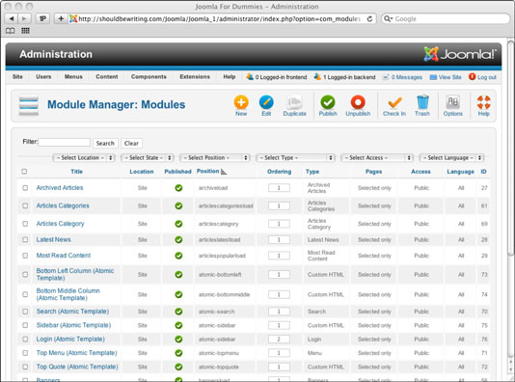Open the Archived Articles module link
Screen dimensions: 515x382
60,188
